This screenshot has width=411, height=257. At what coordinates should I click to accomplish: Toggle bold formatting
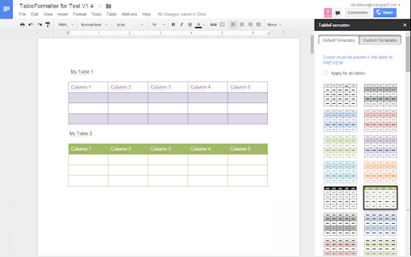[x=173, y=25]
